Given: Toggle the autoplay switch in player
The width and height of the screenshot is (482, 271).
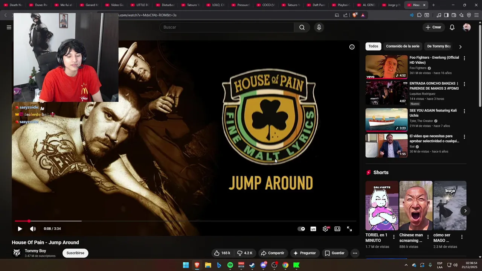Looking at the screenshot, I should (301, 229).
